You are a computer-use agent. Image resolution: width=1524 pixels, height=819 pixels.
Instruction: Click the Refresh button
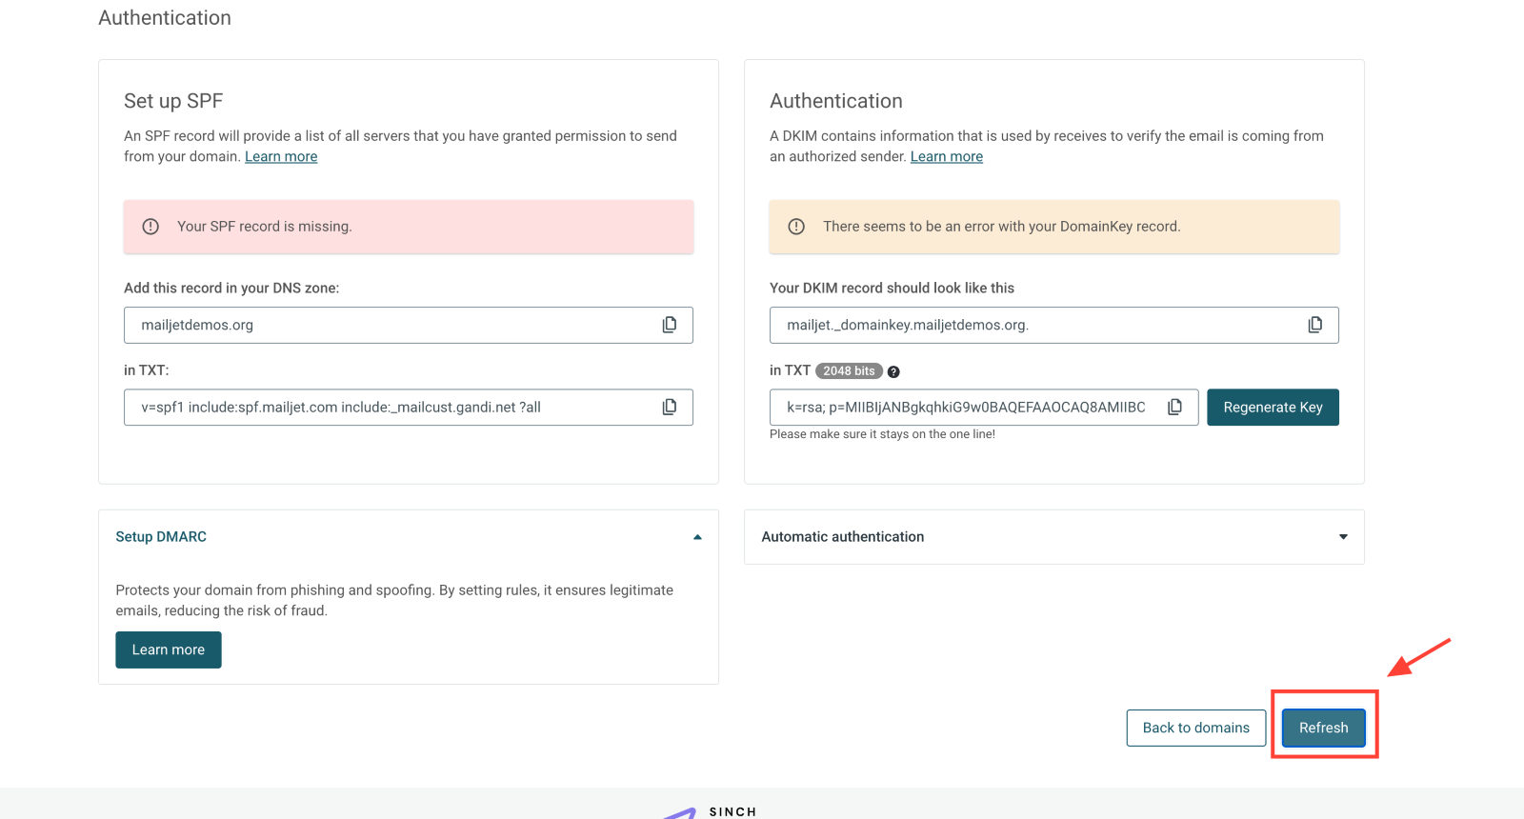1324,728
